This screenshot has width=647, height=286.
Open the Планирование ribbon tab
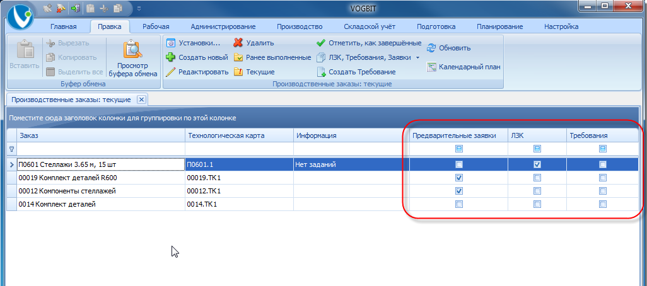(500, 26)
